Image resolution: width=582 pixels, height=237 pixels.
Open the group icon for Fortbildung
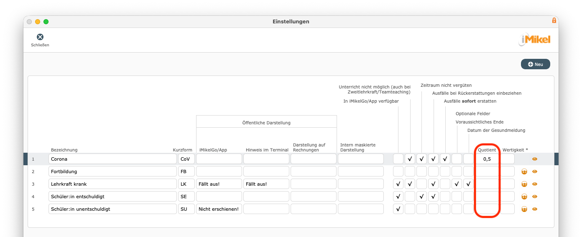(524, 171)
